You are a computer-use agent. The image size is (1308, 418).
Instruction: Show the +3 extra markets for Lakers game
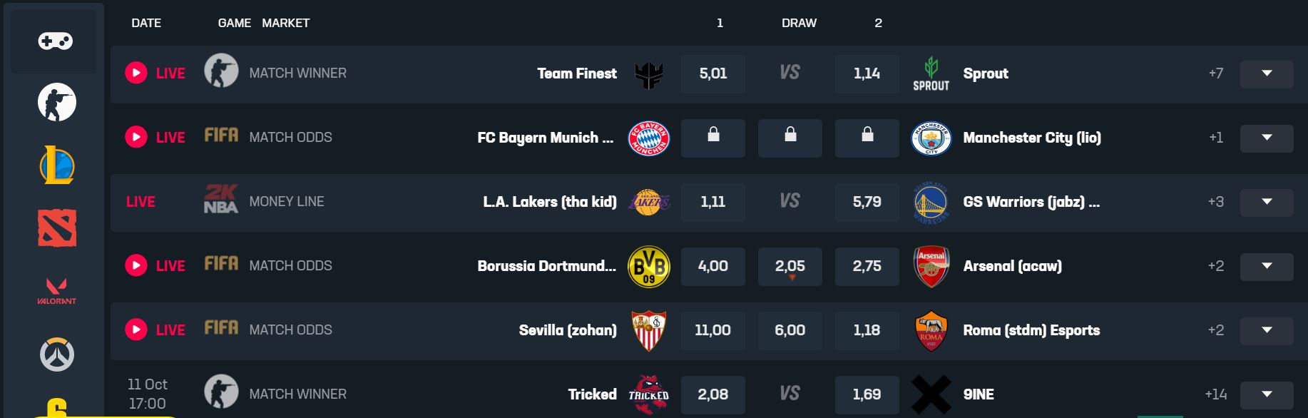pyautogui.click(x=1214, y=202)
